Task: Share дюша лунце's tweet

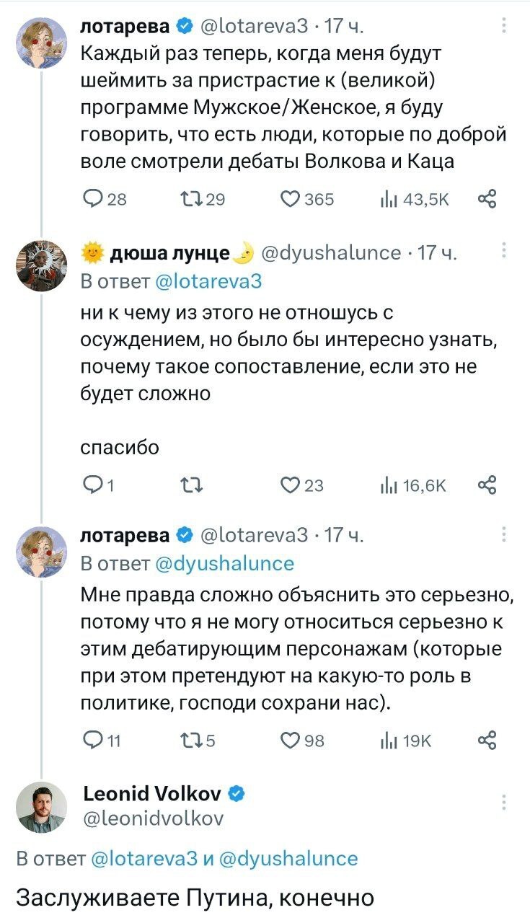Action: click(487, 485)
